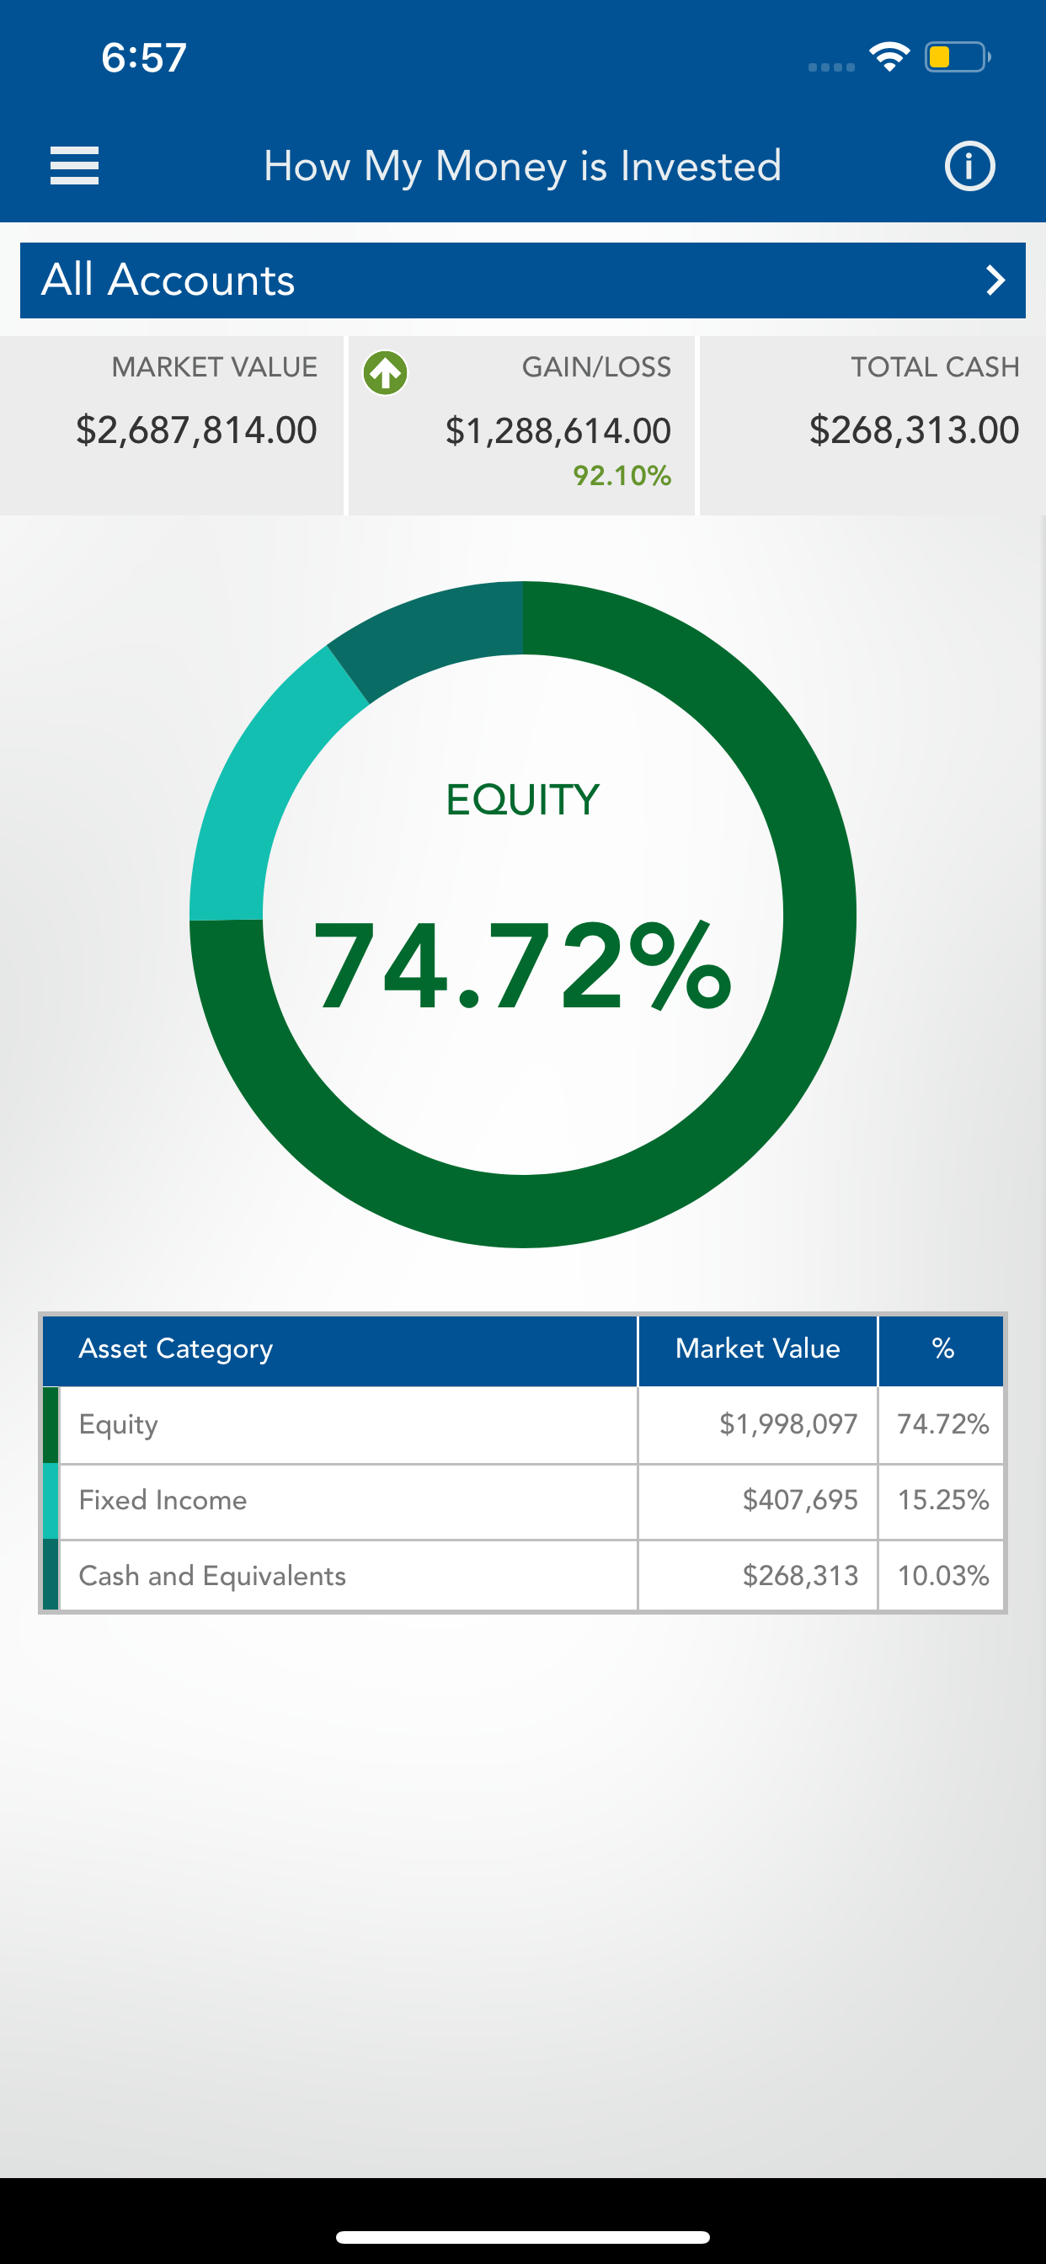
Task: Tap the home indicator bar
Action: click(x=523, y=2237)
